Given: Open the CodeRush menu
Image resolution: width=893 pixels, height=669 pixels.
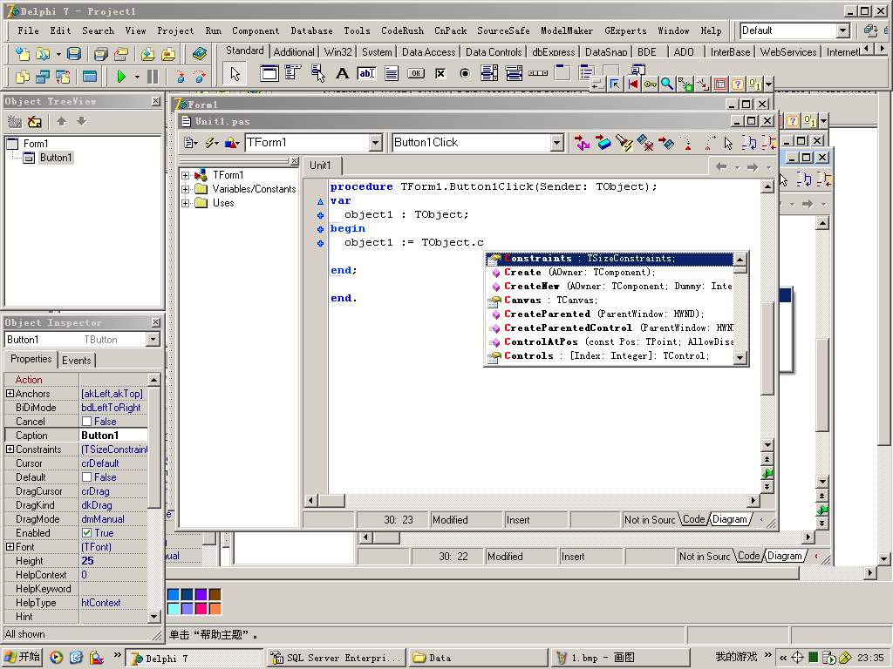Looking at the screenshot, I should tap(402, 30).
